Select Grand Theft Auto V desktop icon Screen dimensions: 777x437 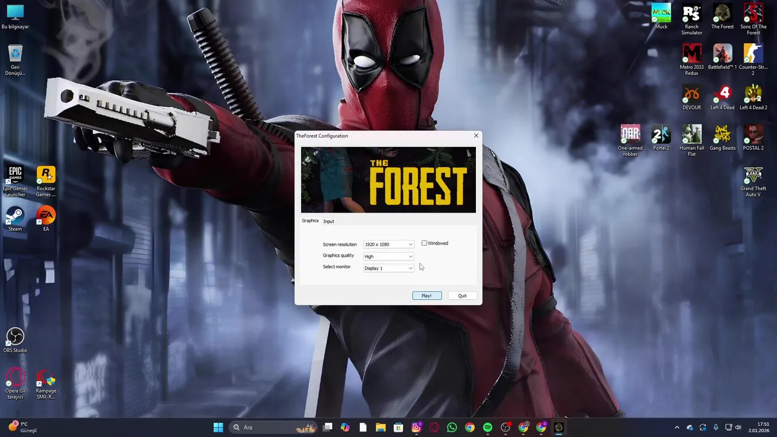[753, 181]
